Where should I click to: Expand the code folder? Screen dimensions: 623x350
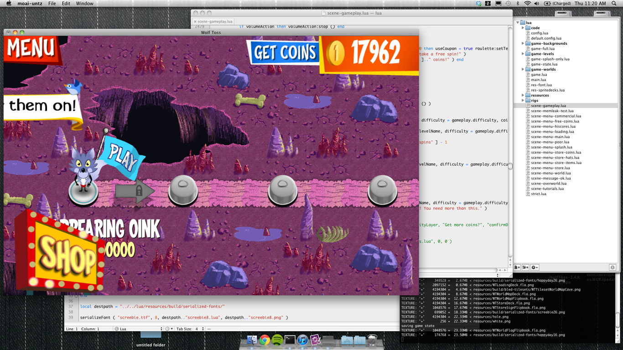pos(523,28)
